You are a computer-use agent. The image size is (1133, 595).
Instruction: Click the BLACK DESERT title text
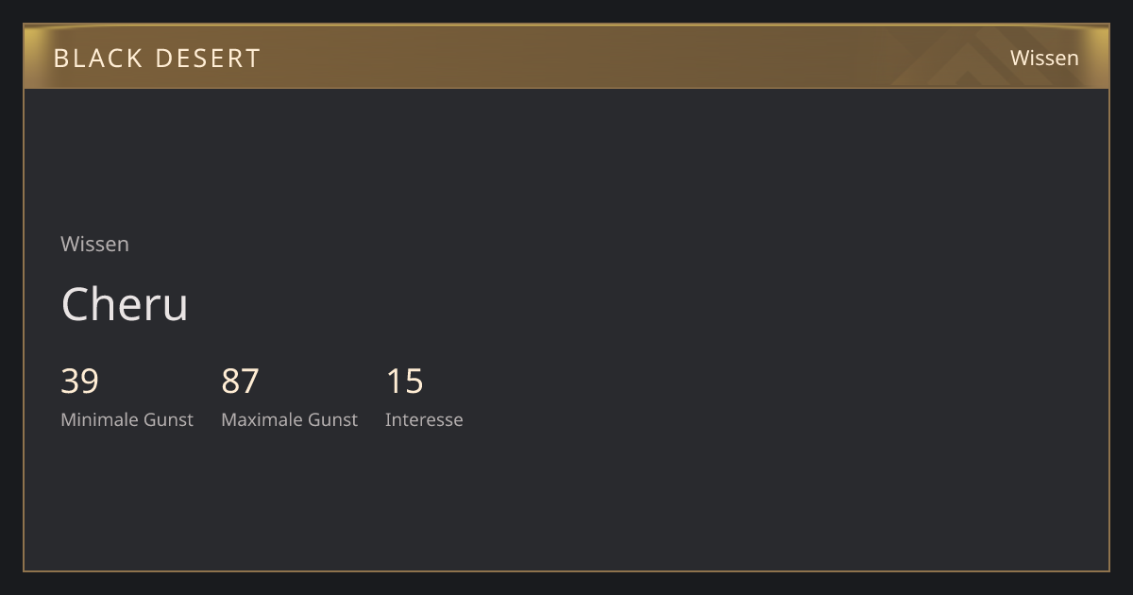pyautogui.click(x=157, y=59)
